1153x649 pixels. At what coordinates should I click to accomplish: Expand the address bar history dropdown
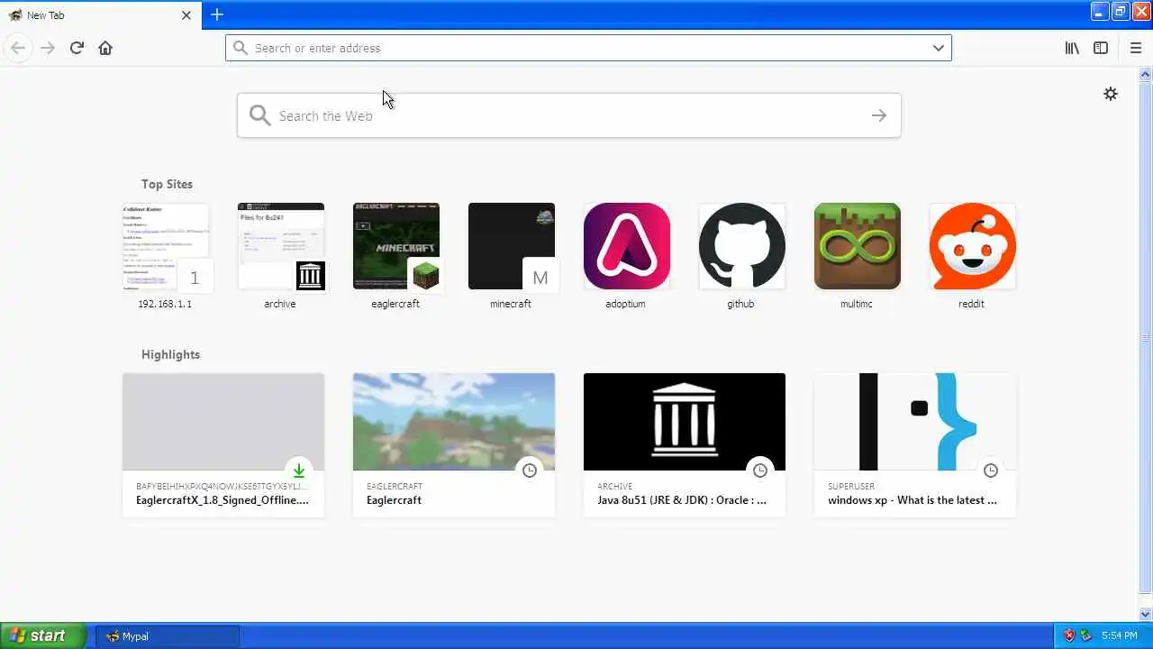[x=939, y=48]
